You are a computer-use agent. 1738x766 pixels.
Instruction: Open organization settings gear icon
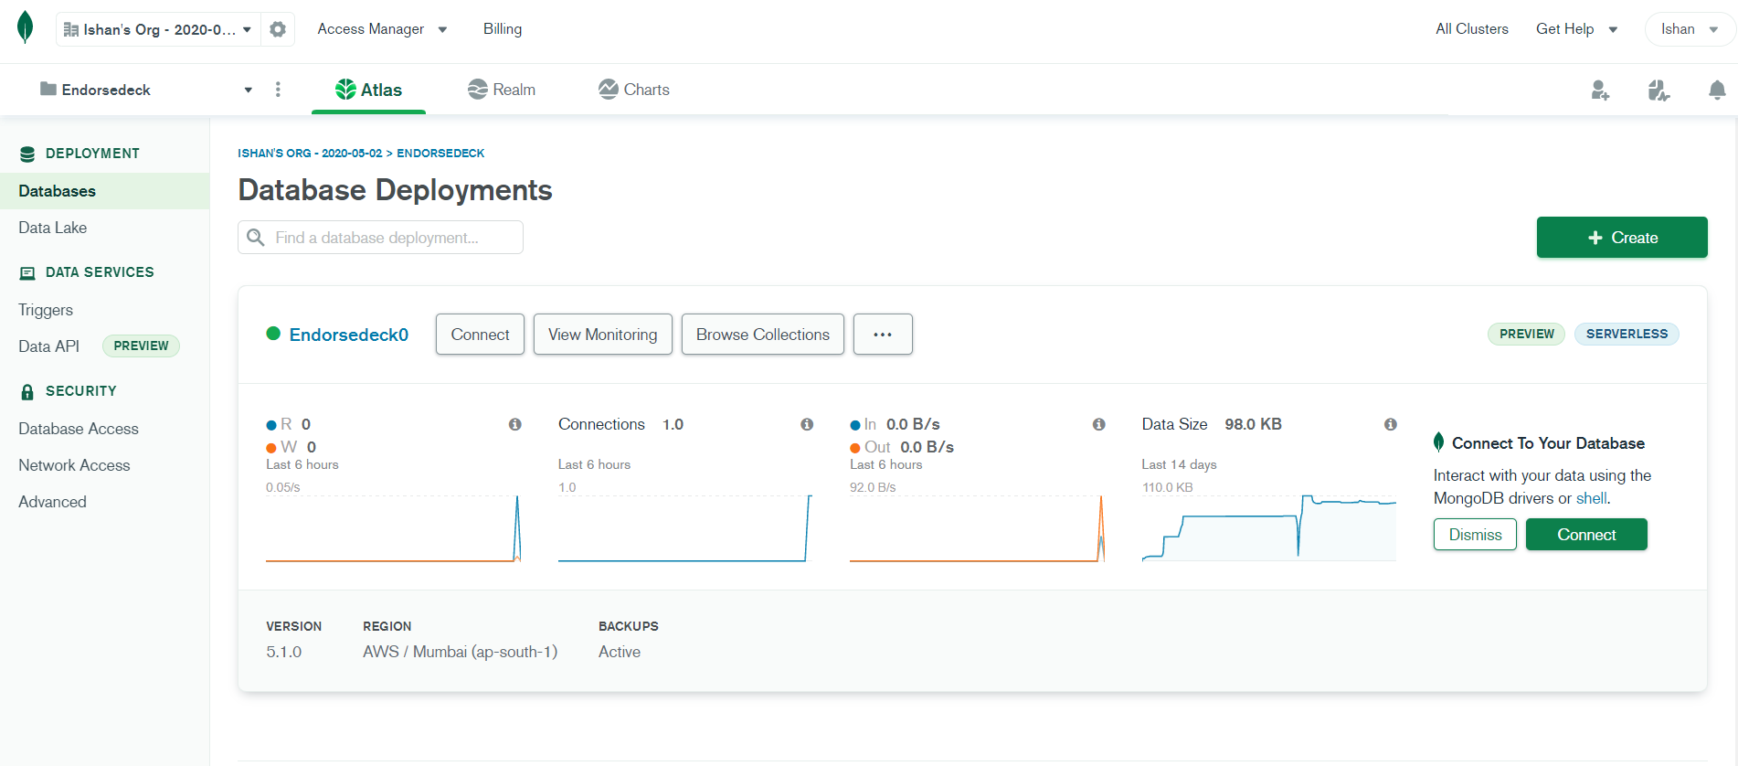coord(278,29)
